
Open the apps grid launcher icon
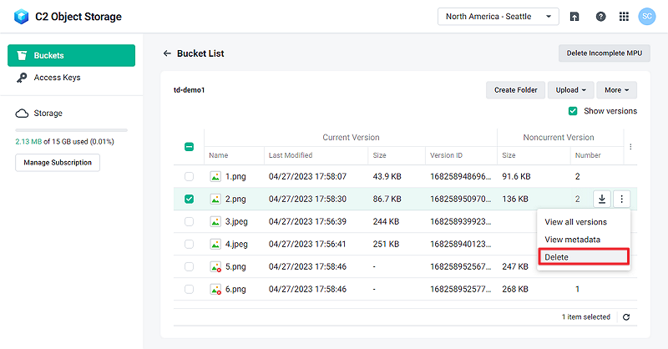click(x=624, y=17)
